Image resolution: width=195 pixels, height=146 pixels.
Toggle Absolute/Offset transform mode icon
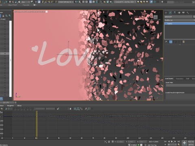pyautogui.click(x=113, y=142)
